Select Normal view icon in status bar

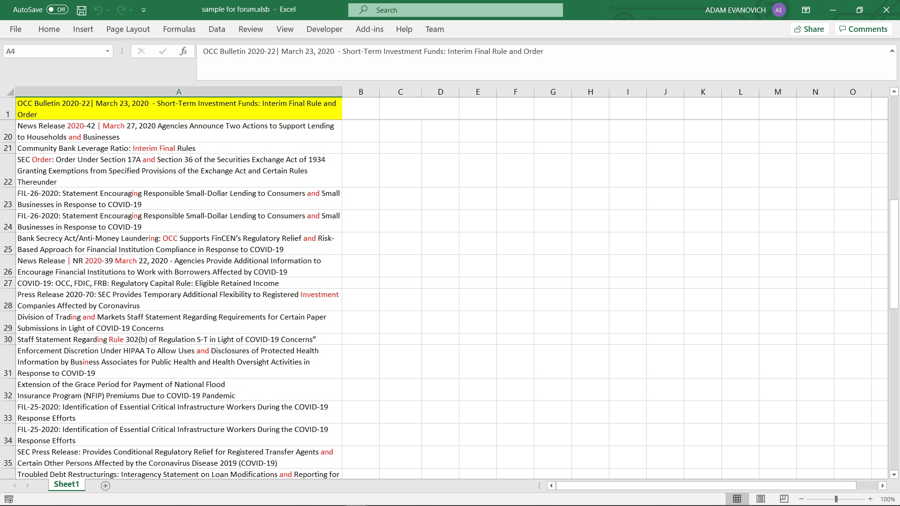pyautogui.click(x=737, y=499)
